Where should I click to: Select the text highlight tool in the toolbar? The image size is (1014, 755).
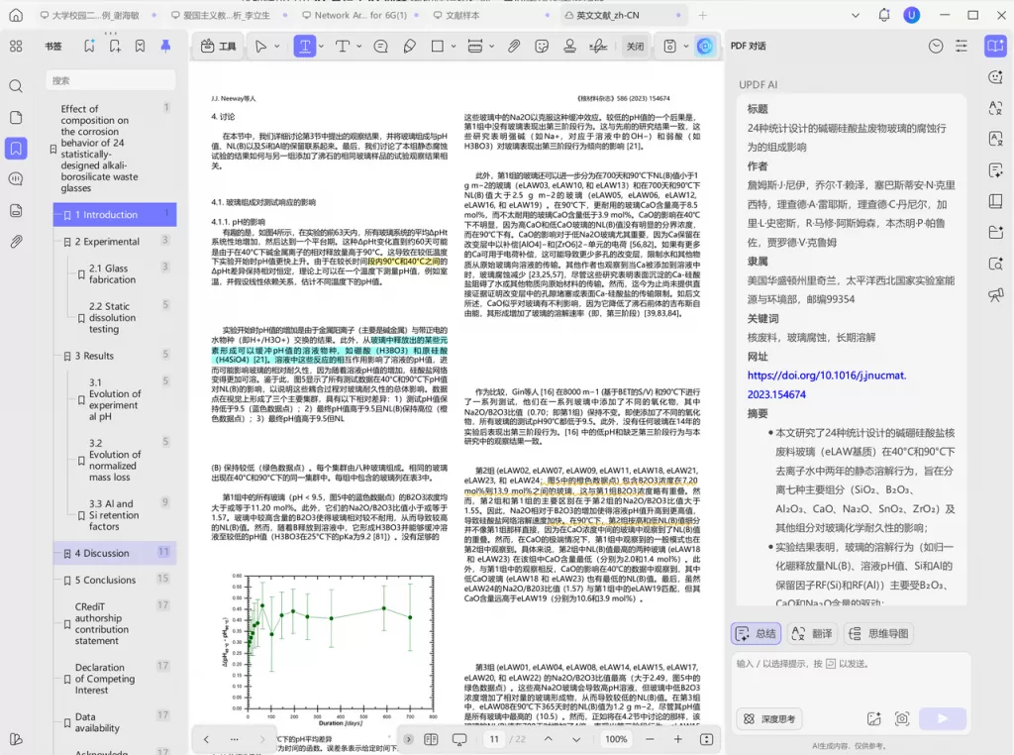[307, 46]
